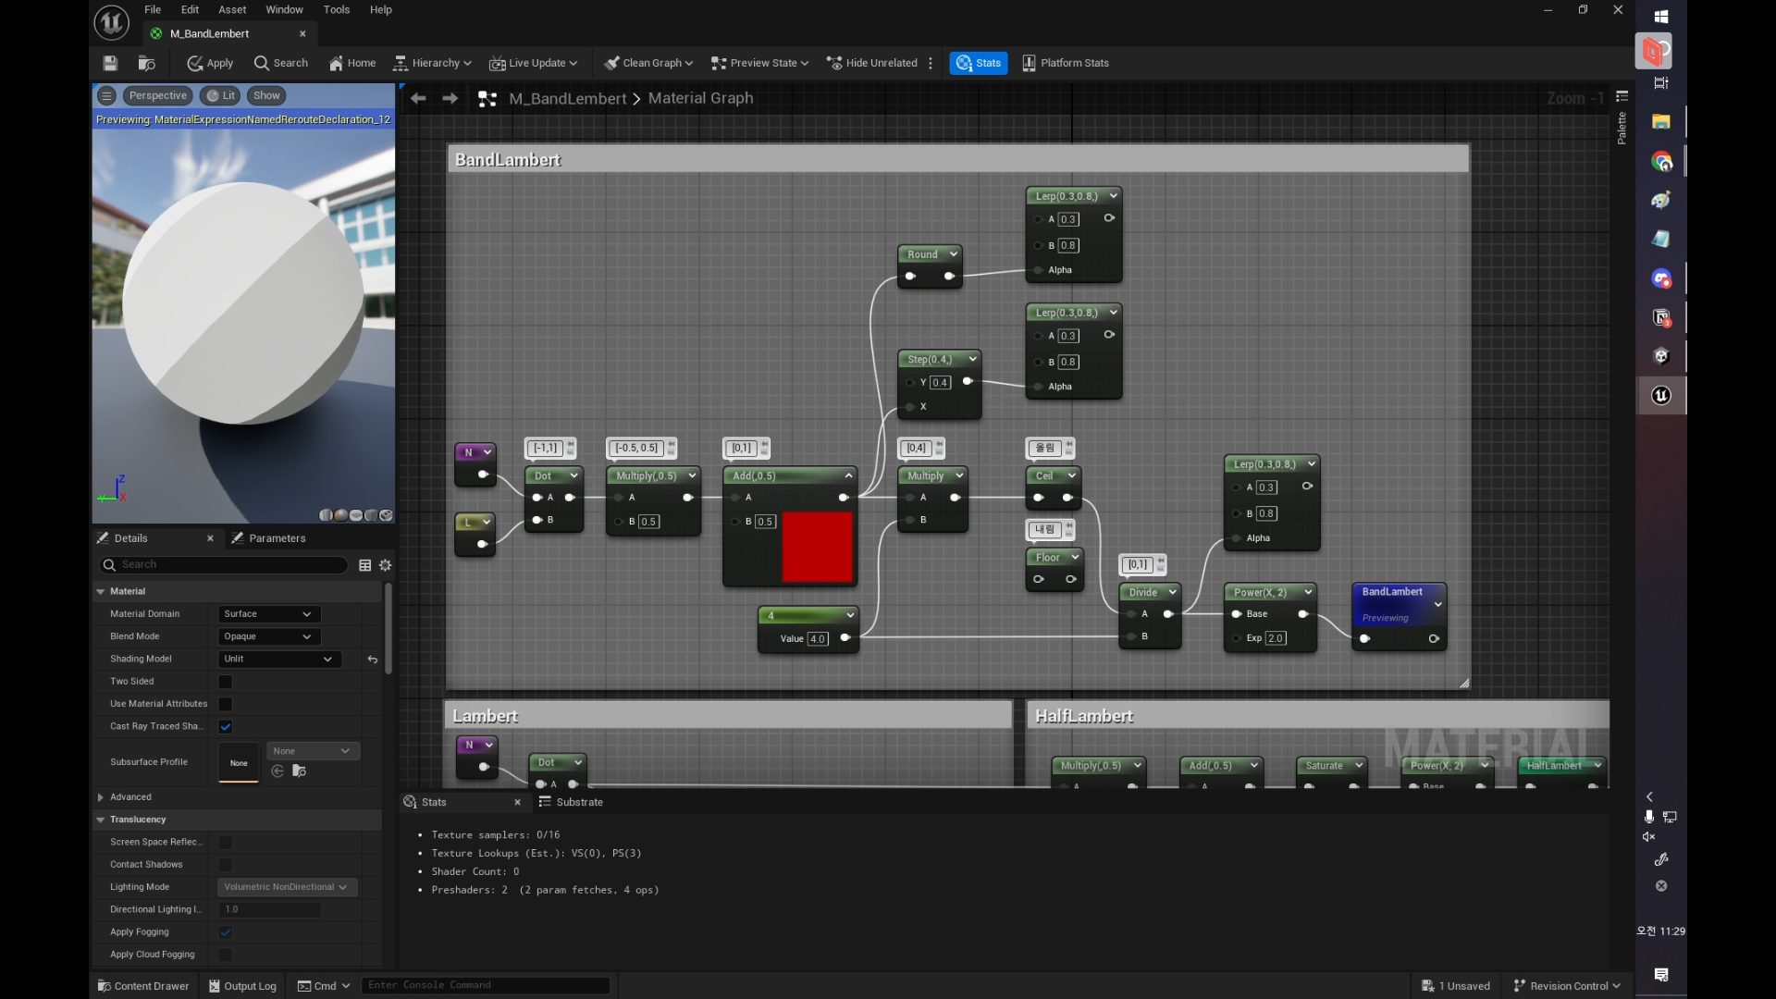Expand the Advanced section
The height and width of the screenshot is (999, 1776).
coord(101,797)
